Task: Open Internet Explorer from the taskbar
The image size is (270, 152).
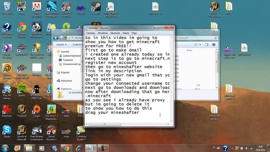Action: (x=78, y=148)
